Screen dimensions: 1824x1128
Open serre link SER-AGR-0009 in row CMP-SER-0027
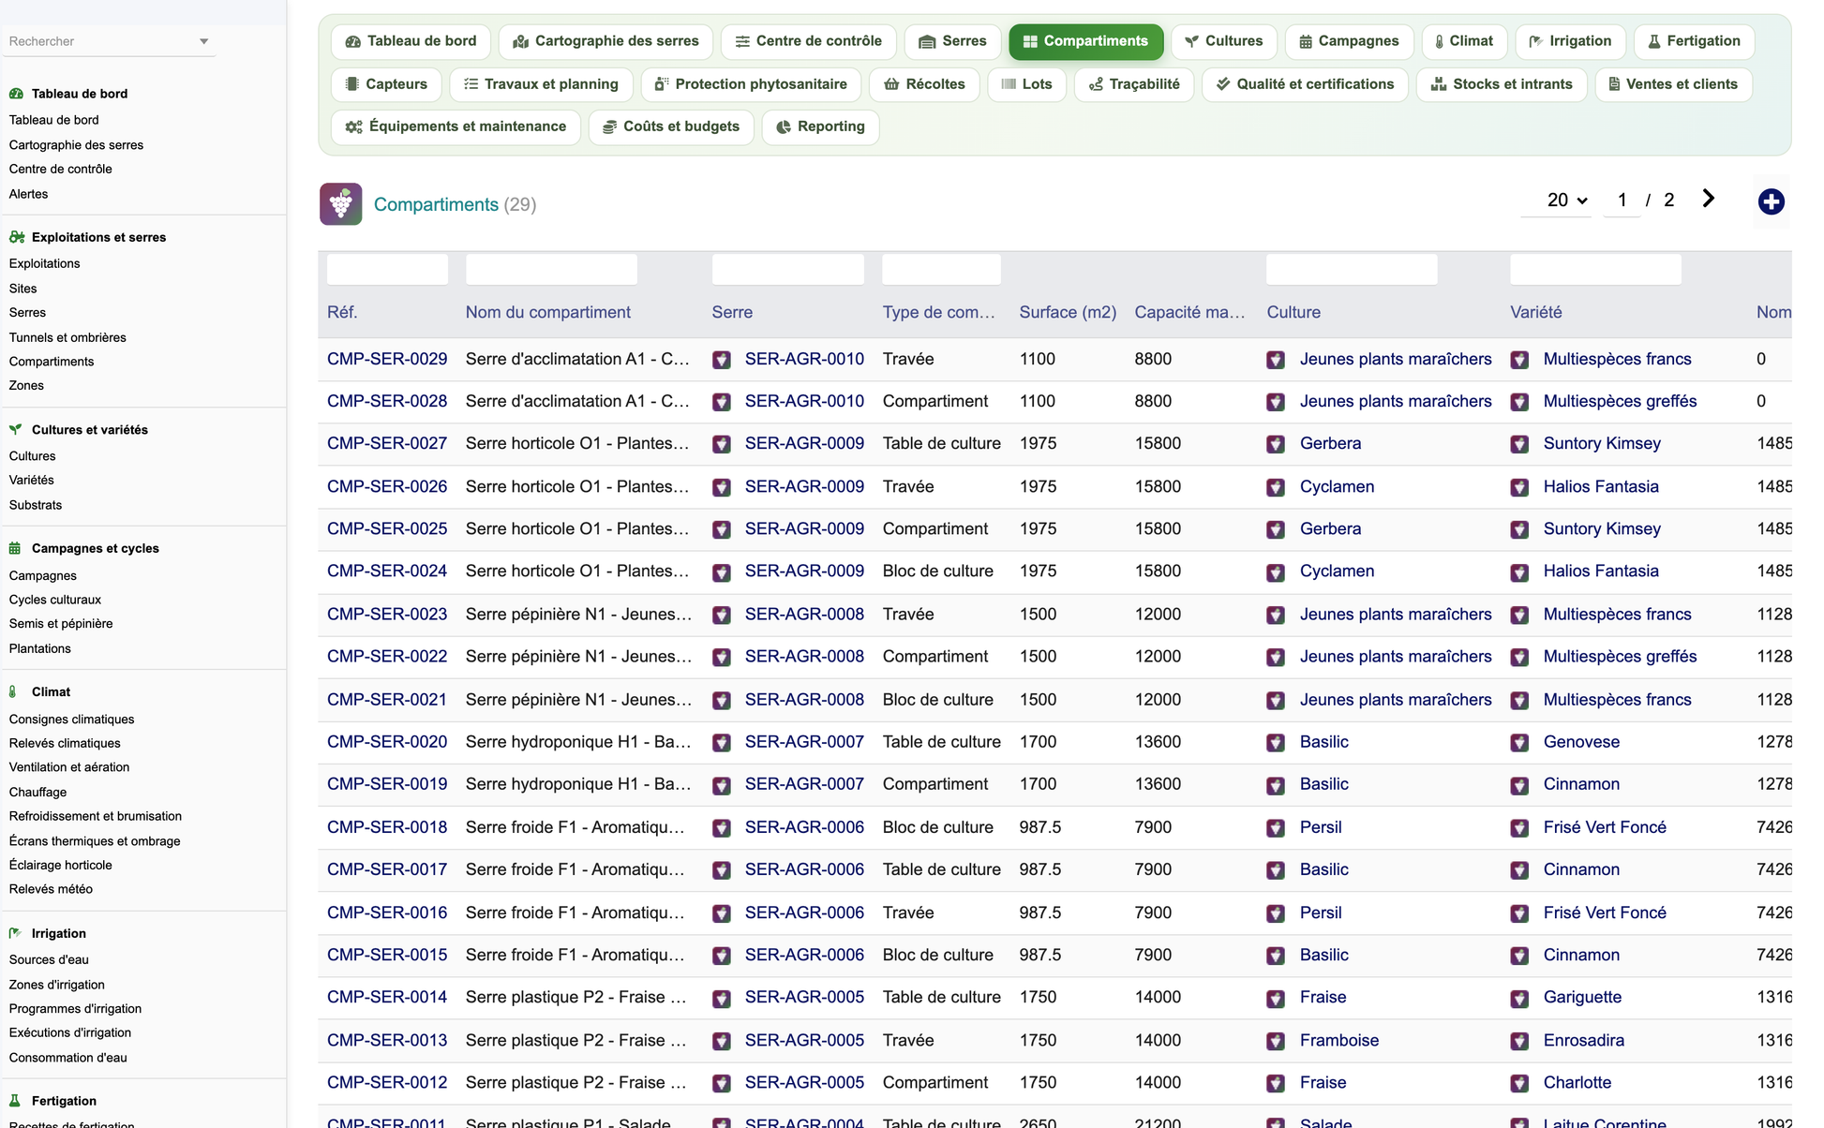[804, 443]
